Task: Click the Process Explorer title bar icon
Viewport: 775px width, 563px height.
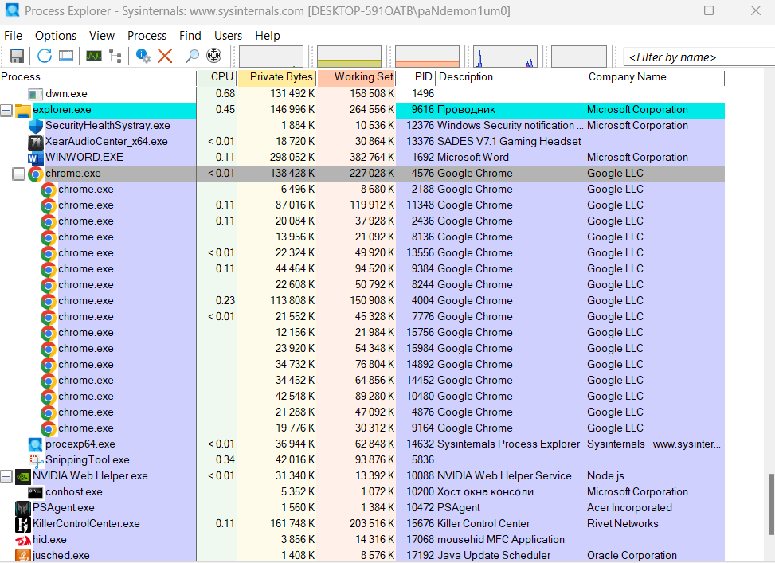Action: 12,10
